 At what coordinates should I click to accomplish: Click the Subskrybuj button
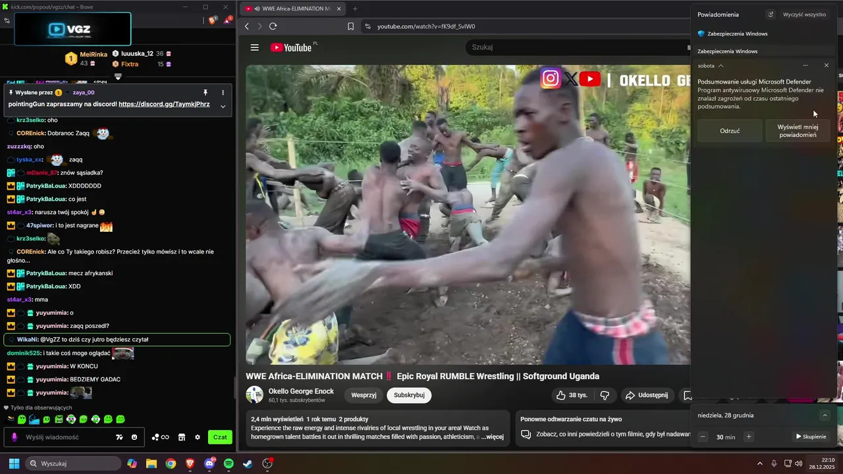(x=409, y=395)
